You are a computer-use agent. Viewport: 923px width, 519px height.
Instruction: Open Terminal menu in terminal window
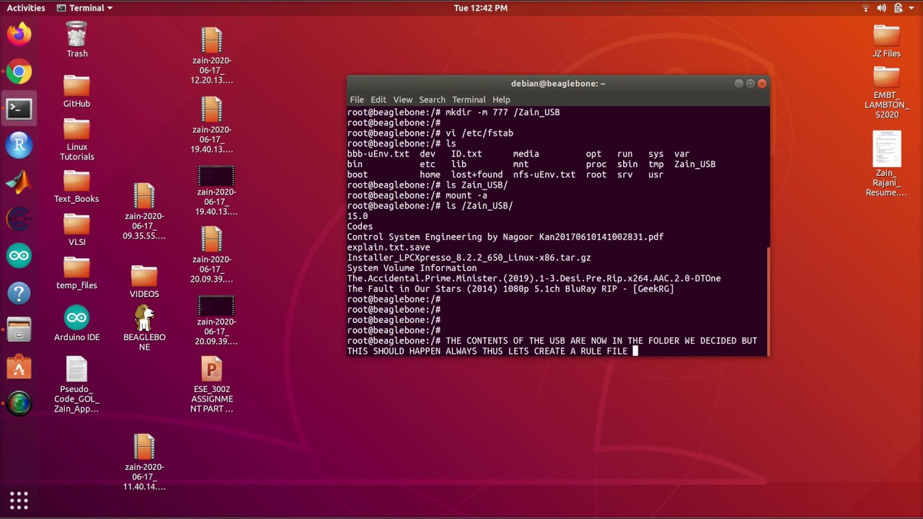469,99
